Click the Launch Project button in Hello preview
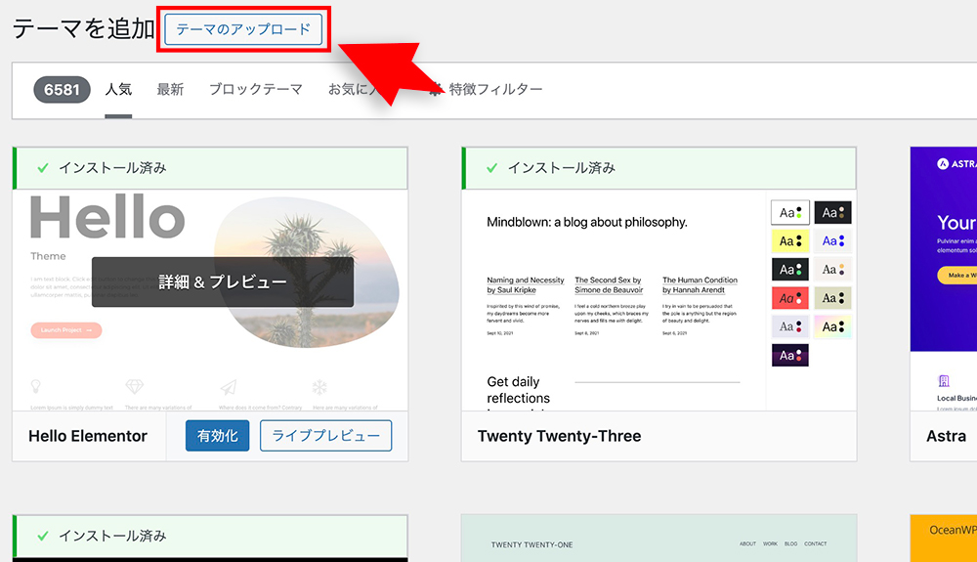Viewport: 977px width, 562px height. [x=66, y=329]
